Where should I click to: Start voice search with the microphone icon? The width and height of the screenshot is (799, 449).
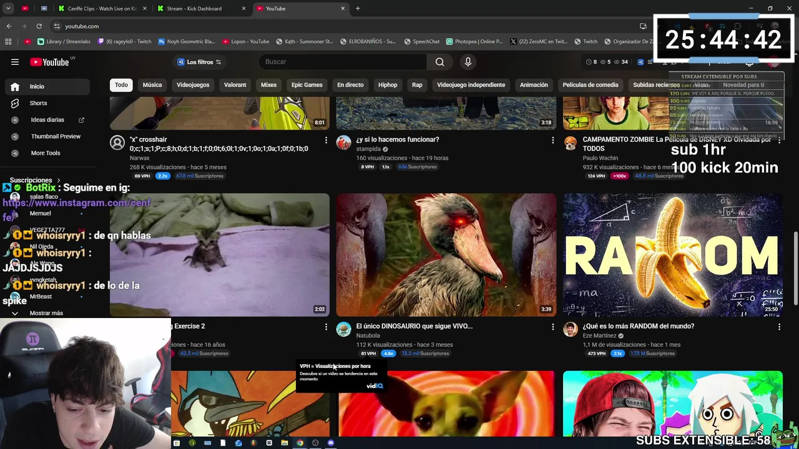(468, 62)
